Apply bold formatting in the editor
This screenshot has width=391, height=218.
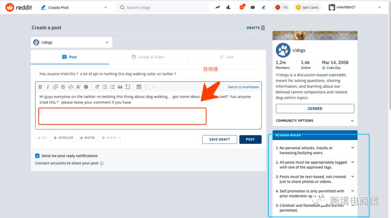40,87
